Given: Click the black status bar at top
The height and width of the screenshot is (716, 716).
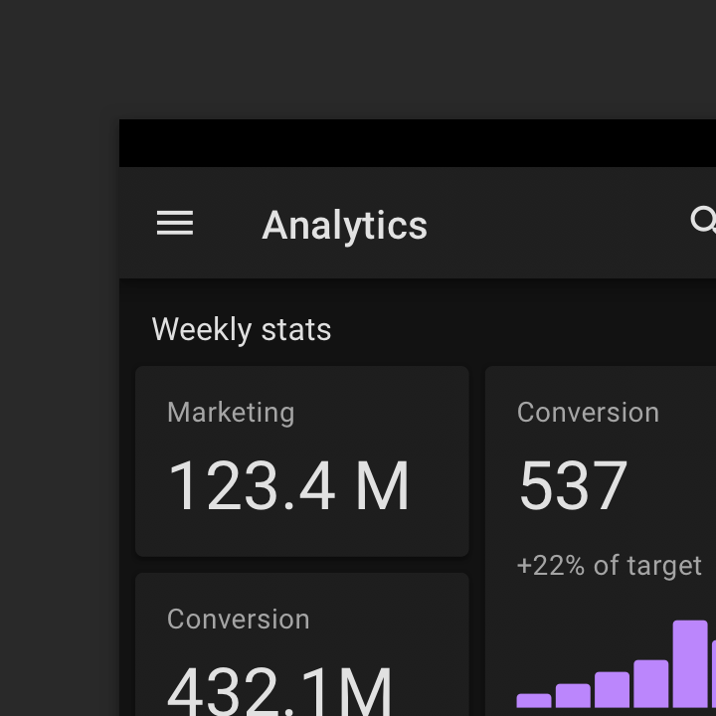Looking at the screenshot, I should click(x=418, y=143).
